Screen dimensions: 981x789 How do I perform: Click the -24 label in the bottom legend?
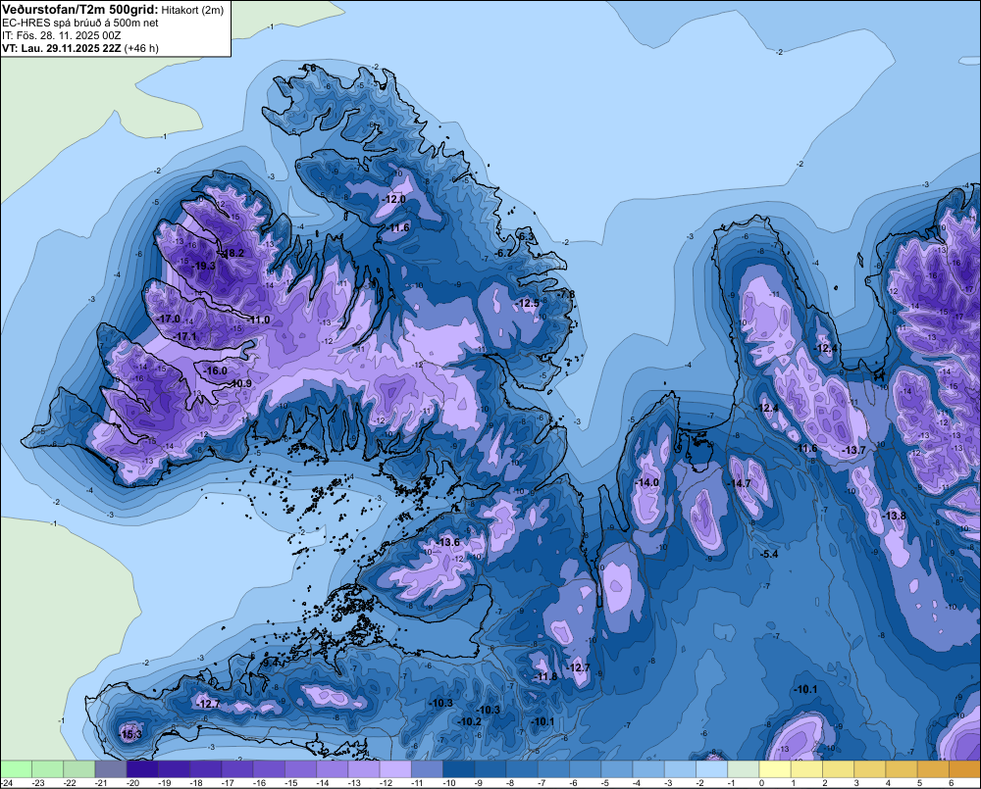[7, 783]
